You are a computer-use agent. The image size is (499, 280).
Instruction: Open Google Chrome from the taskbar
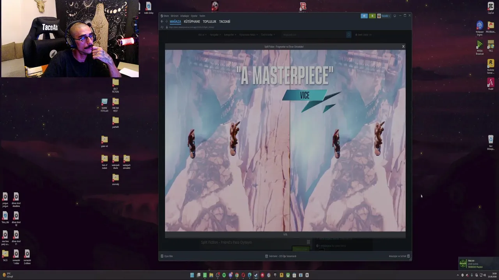(x=237, y=275)
